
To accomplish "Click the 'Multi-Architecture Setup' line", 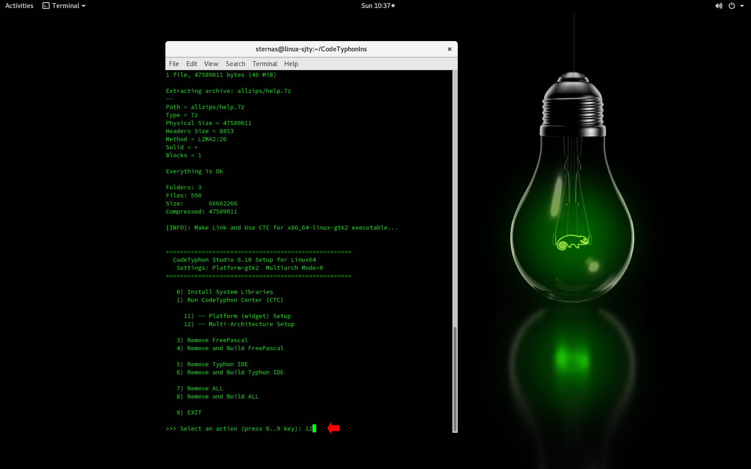I will tap(239, 324).
